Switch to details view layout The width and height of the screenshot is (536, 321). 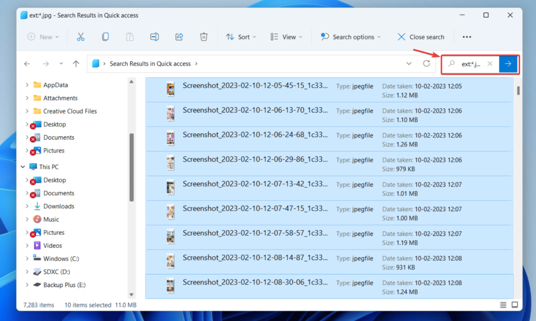[x=503, y=305]
